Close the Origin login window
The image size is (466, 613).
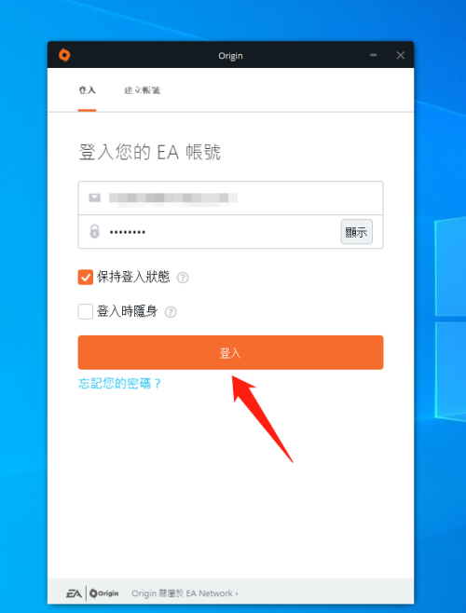400,55
